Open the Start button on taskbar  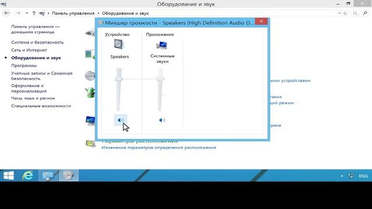point(9,175)
